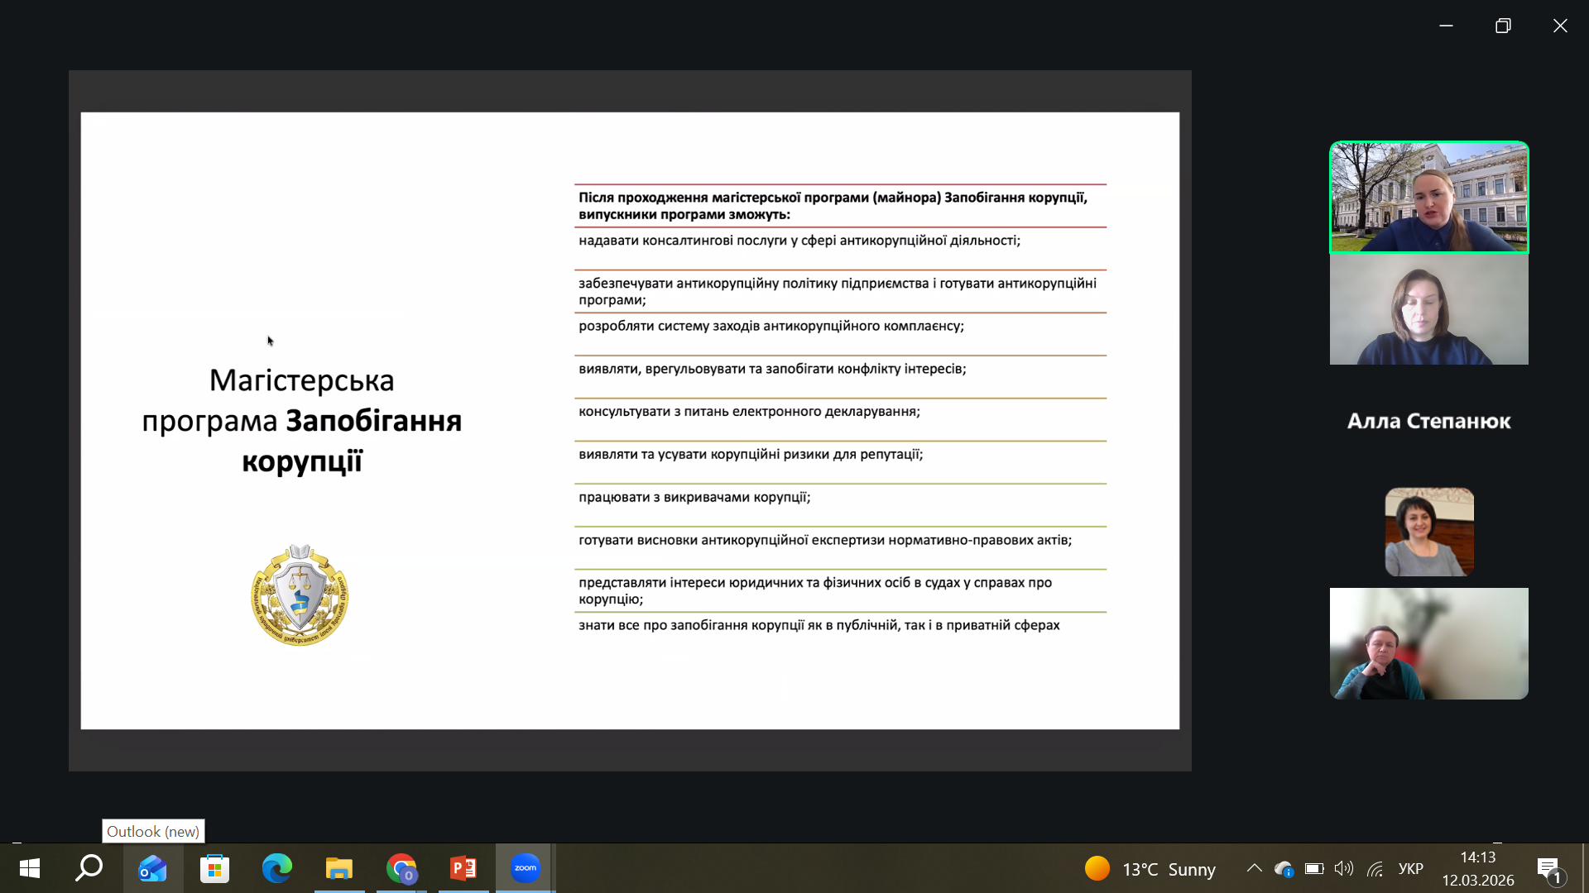Open the 13°C Sunny weather widget
This screenshot has height=893, width=1589.
coord(1150,869)
